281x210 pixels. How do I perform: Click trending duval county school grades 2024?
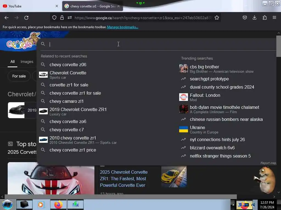coord(222,87)
